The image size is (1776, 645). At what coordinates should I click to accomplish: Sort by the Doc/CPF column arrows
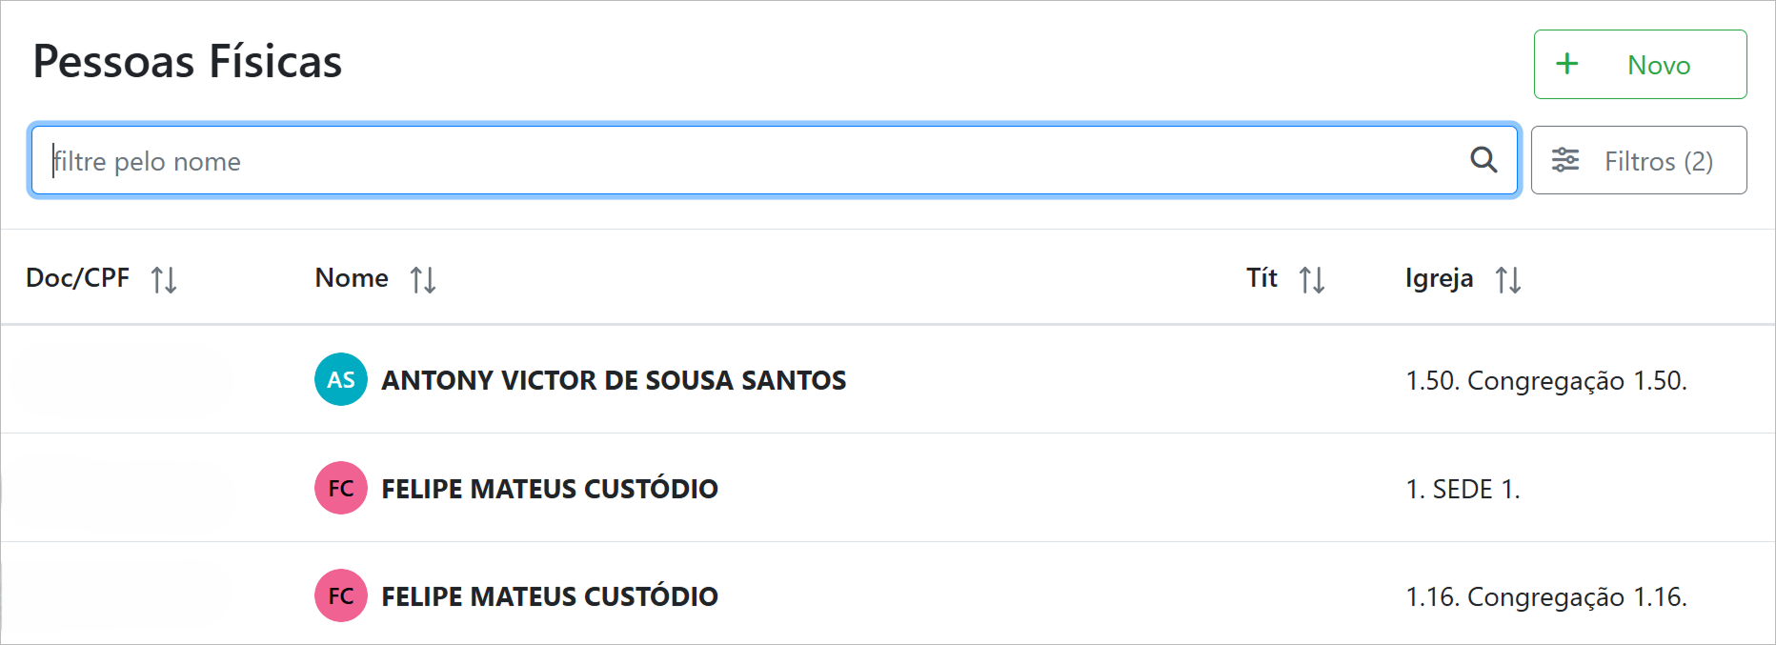coord(164,279)
